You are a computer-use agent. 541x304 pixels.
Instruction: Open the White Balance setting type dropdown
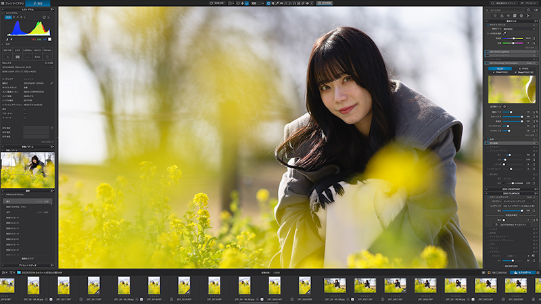[x=519, y=29]
